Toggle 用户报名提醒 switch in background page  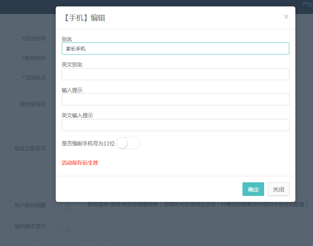tap(70, 205)
